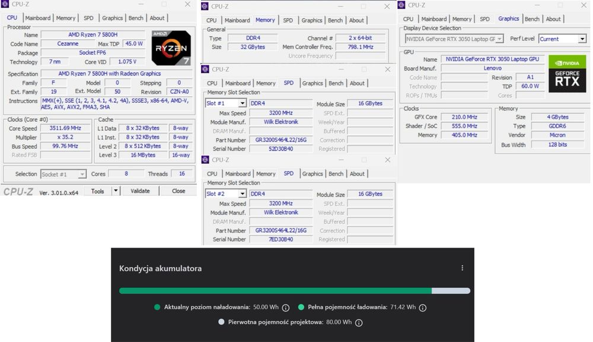The width and height of the screenshot is (593, 342).
Task: Click Mem Controller Freq. value 798.1 MHz
Action: pyautogui.click(x=360, y=47)
